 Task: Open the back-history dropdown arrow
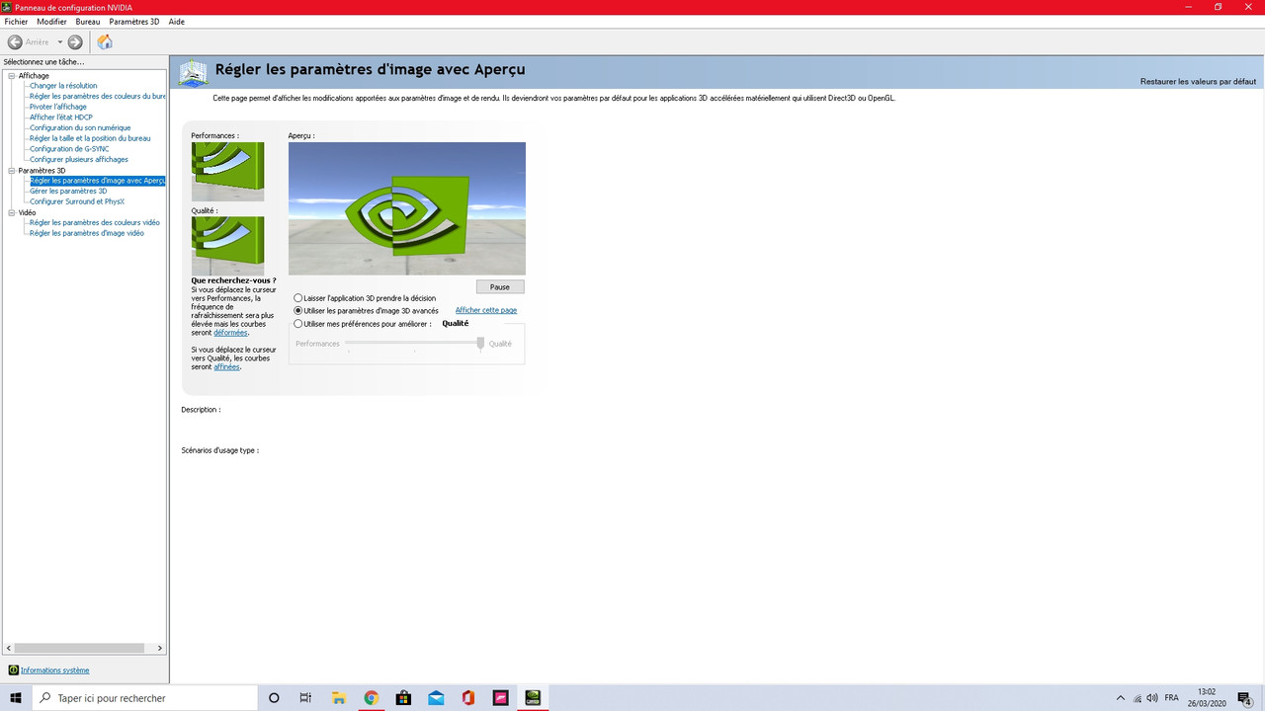(x=59, y=42)
